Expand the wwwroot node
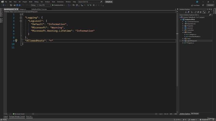This screenshot has height=121, width=216. pos(183,28)
